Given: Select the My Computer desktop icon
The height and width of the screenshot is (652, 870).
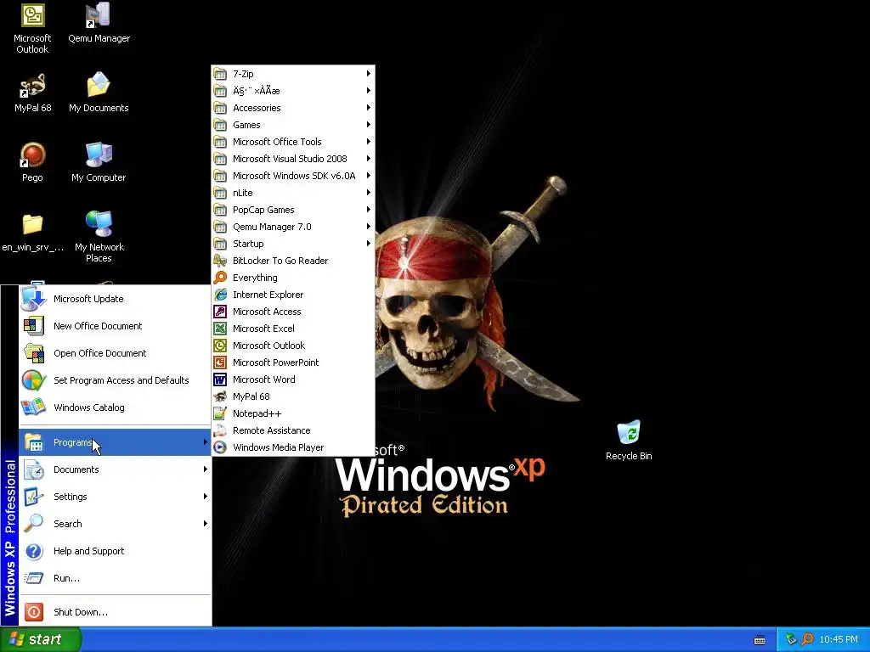Looking at the screenshot, I should pos(99,163).
